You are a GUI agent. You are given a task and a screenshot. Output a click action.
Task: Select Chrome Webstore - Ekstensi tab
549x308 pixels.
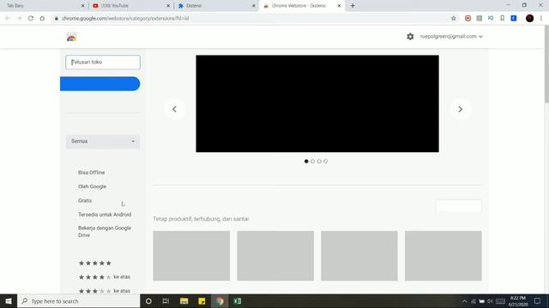click(x=302, y=6)
